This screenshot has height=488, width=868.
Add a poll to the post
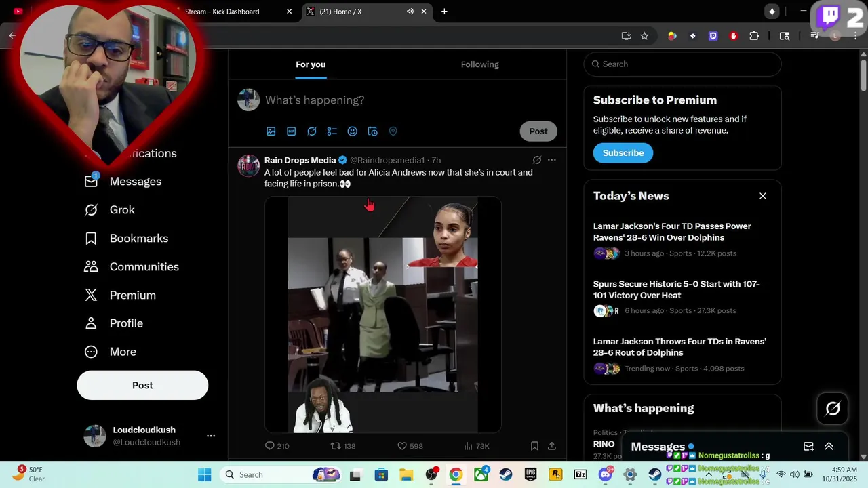[x=332, y=131]
